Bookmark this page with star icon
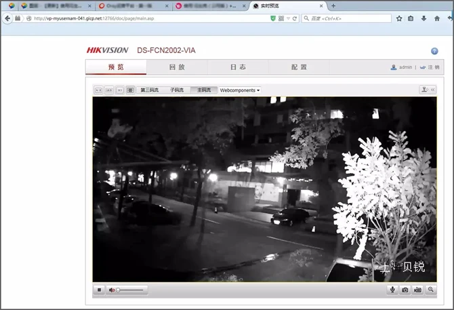 click(399, 18)
